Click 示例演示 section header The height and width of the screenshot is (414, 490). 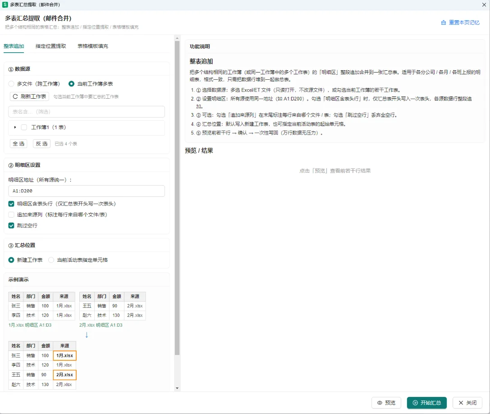(18, 279)
